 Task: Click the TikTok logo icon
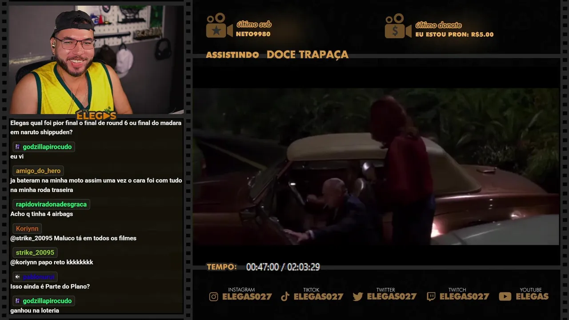coord(285,297)
